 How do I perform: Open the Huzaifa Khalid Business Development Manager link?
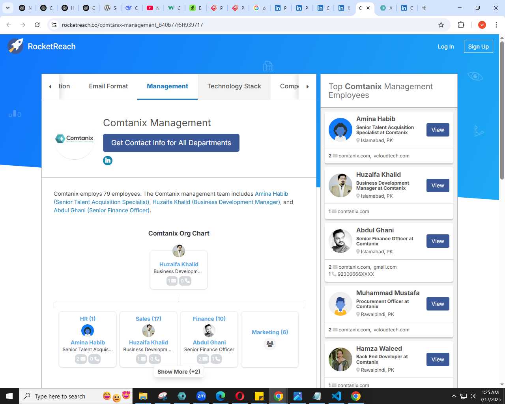(x=216, y=202)
